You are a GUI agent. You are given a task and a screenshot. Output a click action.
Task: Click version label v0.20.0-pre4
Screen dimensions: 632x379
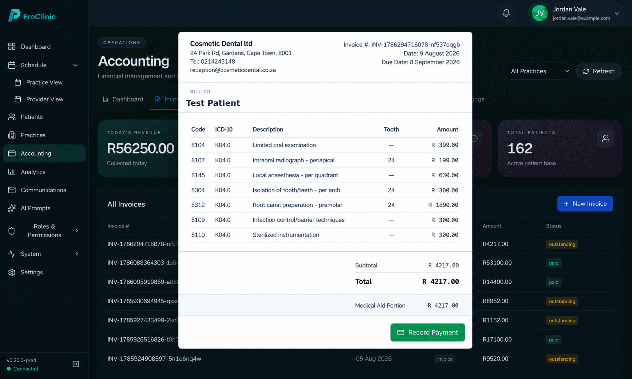coord(21,360)
